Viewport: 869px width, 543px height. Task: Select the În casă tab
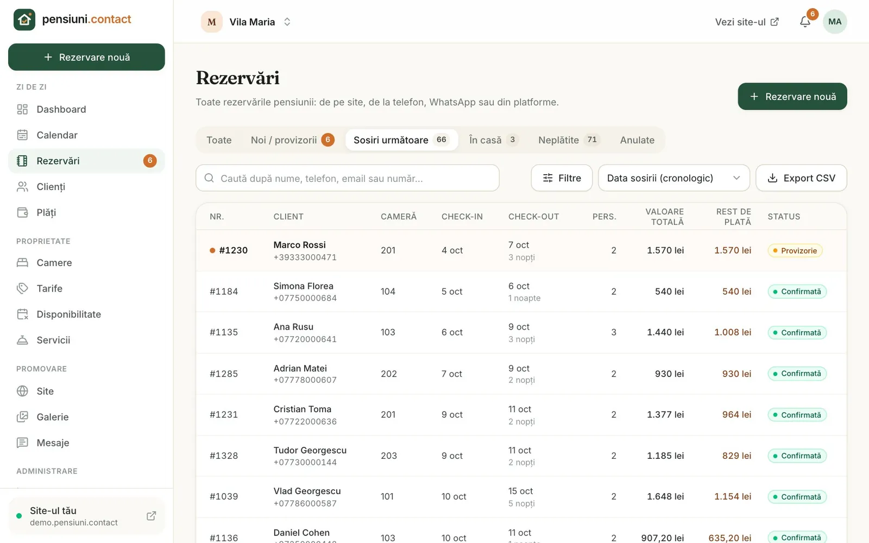point(494,140)
